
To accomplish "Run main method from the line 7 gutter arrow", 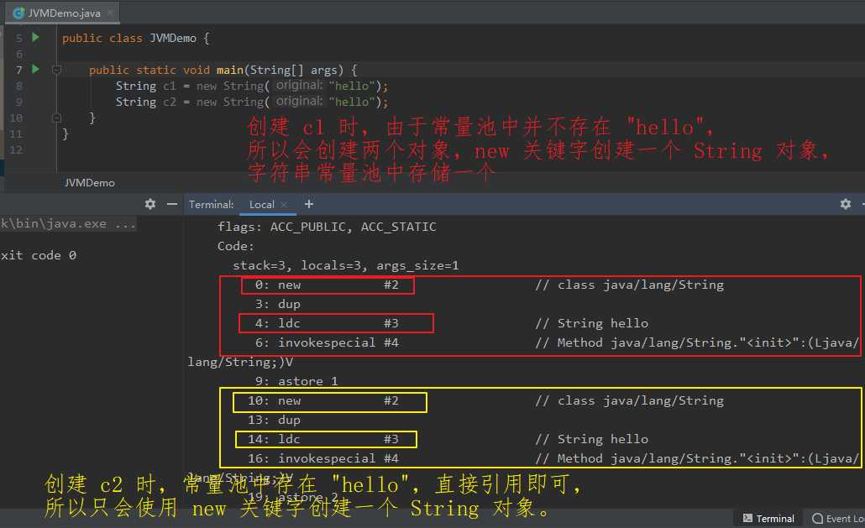I will [36, 70].
